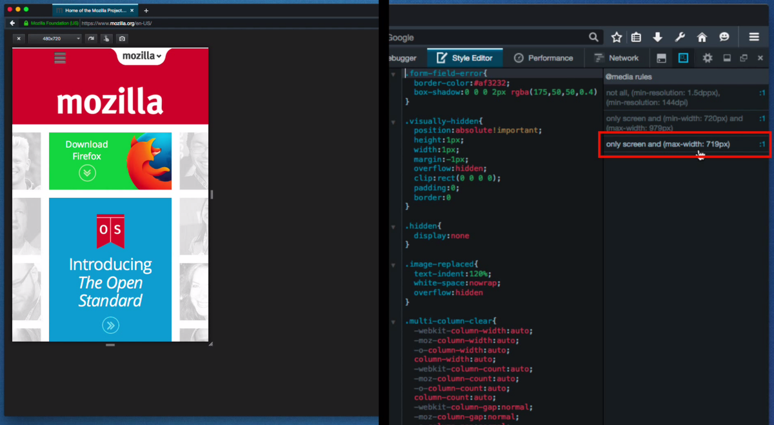Switch to the Performance devtools tab
This screenshot has height=425, width=774.
click(543, 58)
